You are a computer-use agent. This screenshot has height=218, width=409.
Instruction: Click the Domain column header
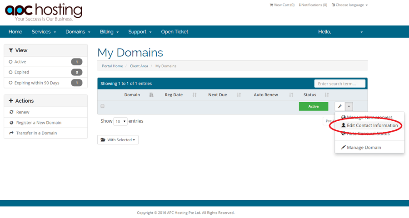point(132,95)
